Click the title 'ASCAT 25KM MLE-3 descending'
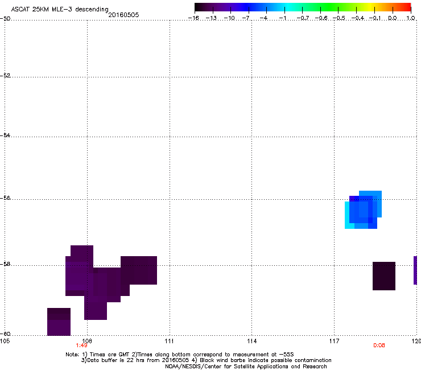Image resolution: width=421 pixels, height=370 pixels. (60, 9)
